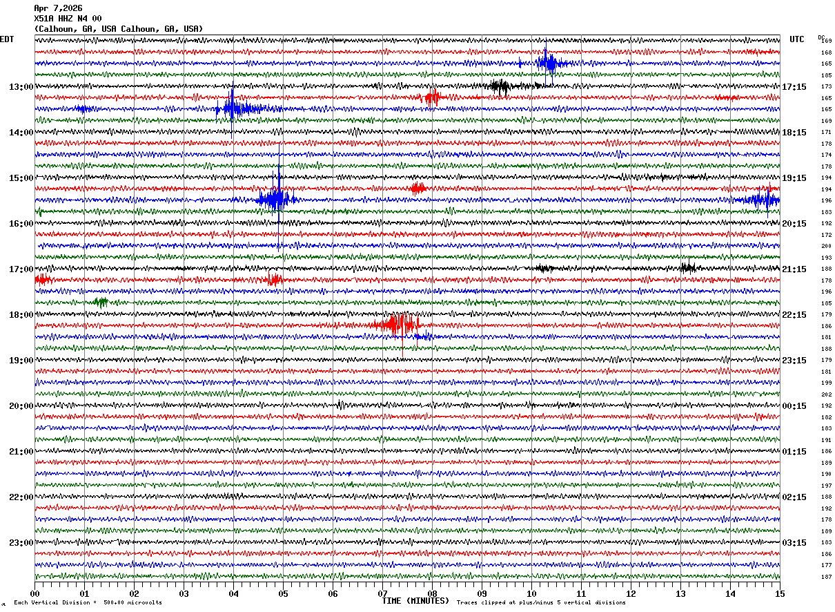Click the red event burst near minute 8
The height and width of the screenshot is (612, 835).
[432, 98]
